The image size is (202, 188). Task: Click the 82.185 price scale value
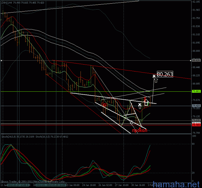(x=196, y=2)
